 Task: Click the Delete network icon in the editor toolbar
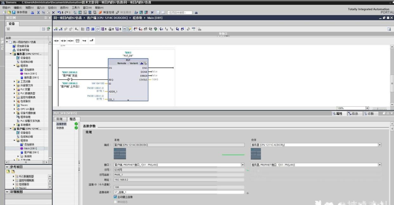coord(61,29)
